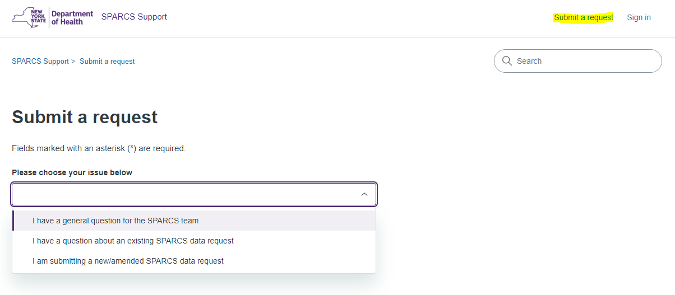Click the magnifying glass search icon
The width and height of the screenshot is (675, 295).
coord(507,61)
